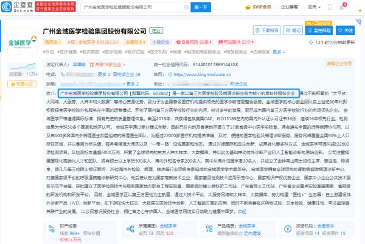Click the 所属集团 hierarchy icon

tap(130, 229)
